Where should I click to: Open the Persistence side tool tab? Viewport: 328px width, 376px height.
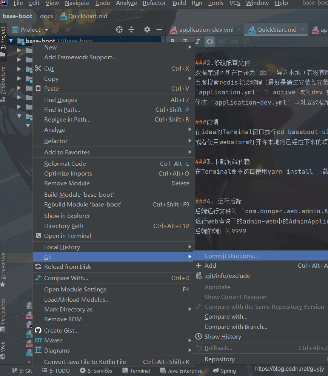pyautogui.click(x=3, y=314)
